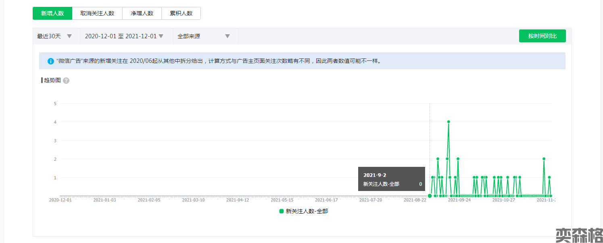Click the help question mark beside 趋势图
Viewport: 603px width, 243px height.
coord(66,81)
